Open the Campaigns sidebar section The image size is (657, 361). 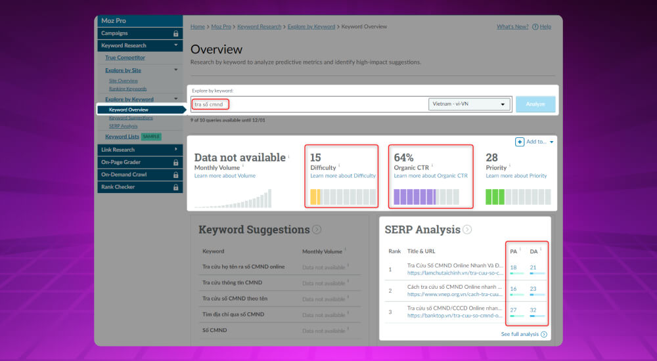pos(140,33)
